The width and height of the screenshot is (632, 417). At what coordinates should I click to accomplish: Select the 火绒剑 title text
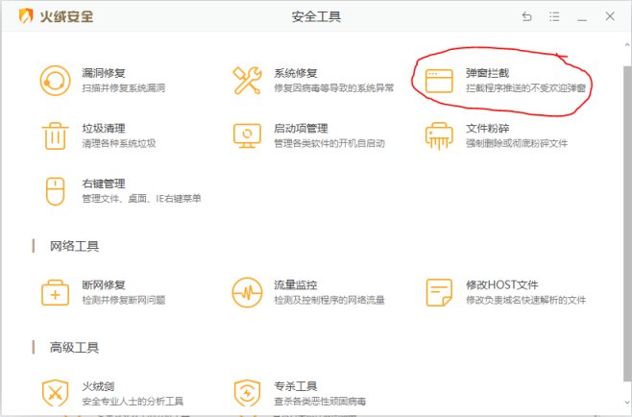(98, 386)
